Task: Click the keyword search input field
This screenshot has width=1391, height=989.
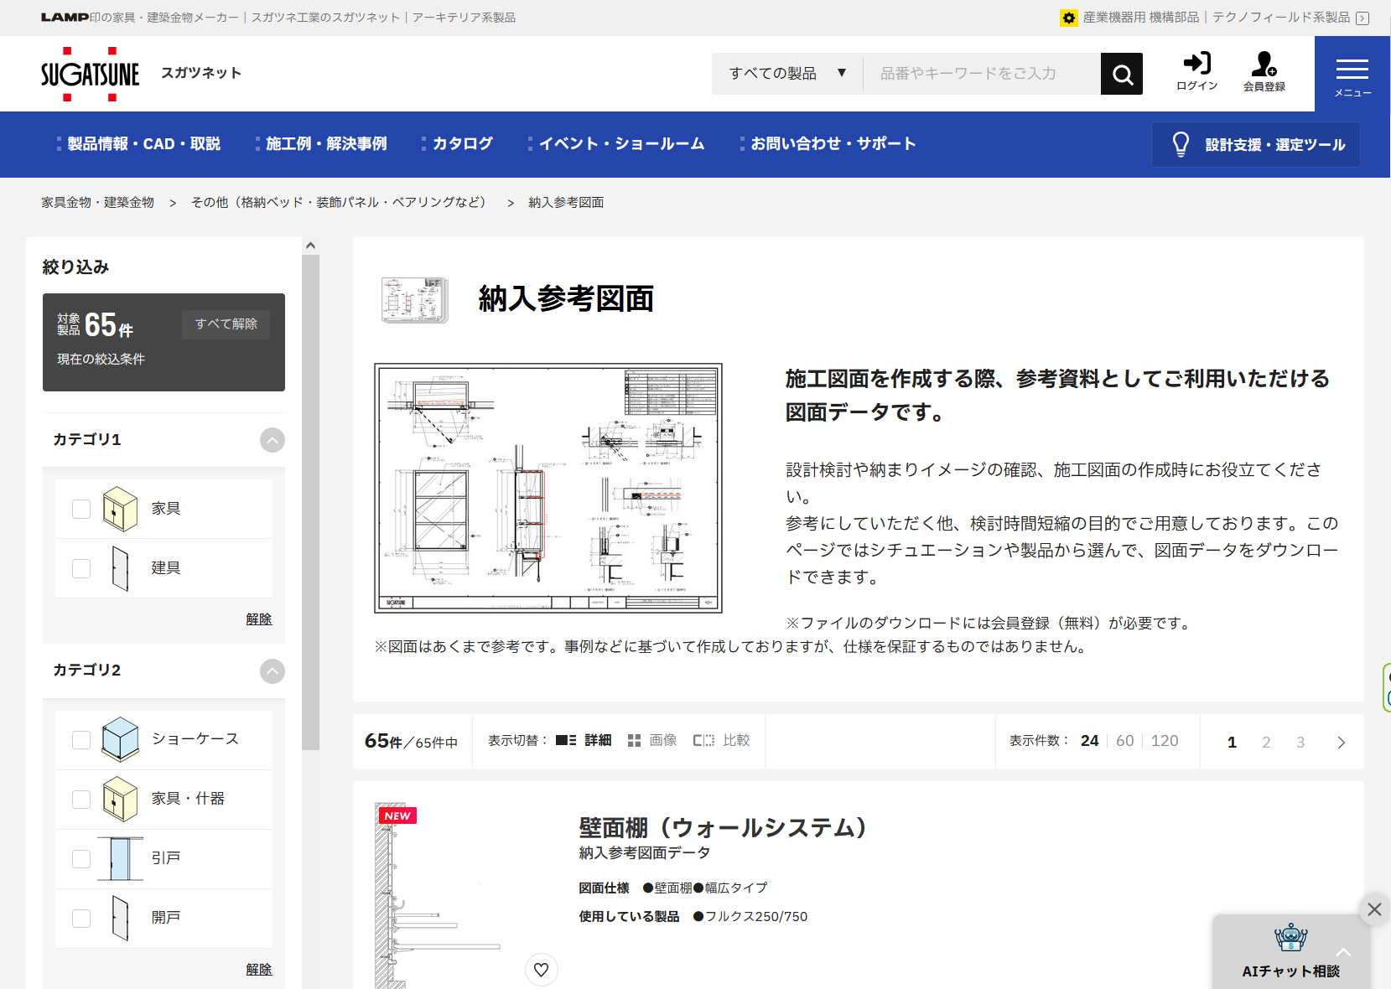Action: (981, 74)
